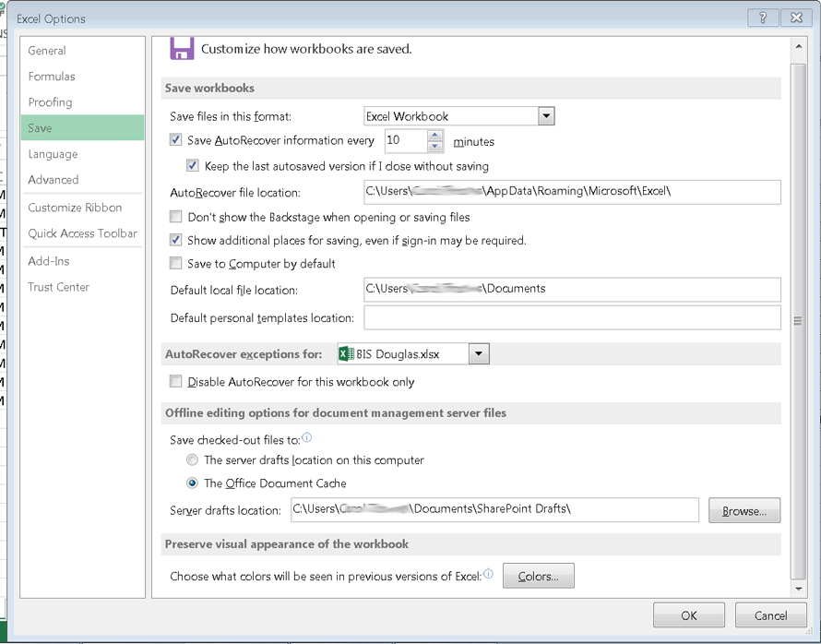821x644 pixels.
Task: Open Customize Ribbon settings
Action: pyautogui.click(x=83, y=208)
